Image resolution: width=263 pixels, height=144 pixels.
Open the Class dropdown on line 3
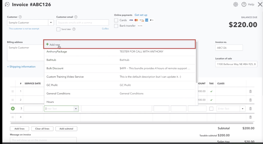(242, 109)
